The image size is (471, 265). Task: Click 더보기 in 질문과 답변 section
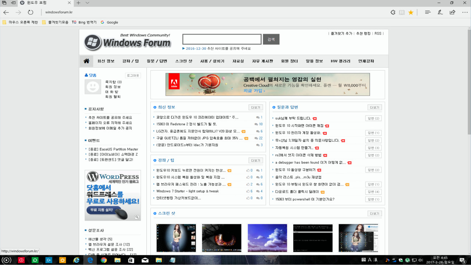(x=375, y=107)
